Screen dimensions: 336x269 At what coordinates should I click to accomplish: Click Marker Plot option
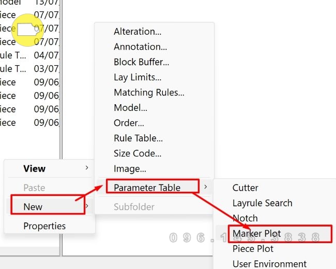tap(256, 233)
